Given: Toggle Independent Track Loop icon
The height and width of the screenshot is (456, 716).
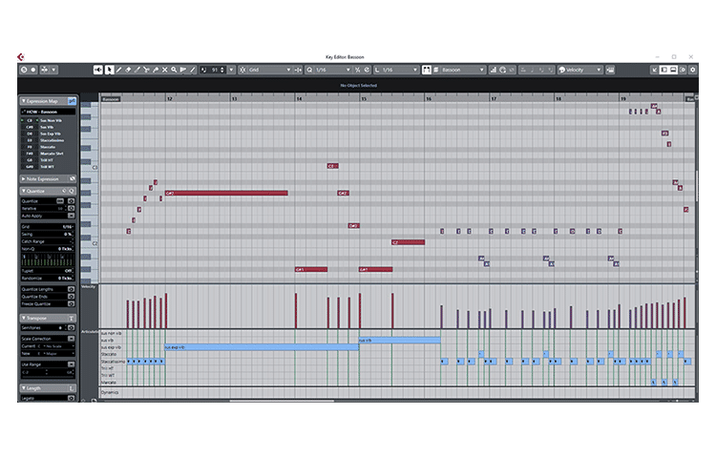Looking at the screenshot, I should (x=503, y=70).
